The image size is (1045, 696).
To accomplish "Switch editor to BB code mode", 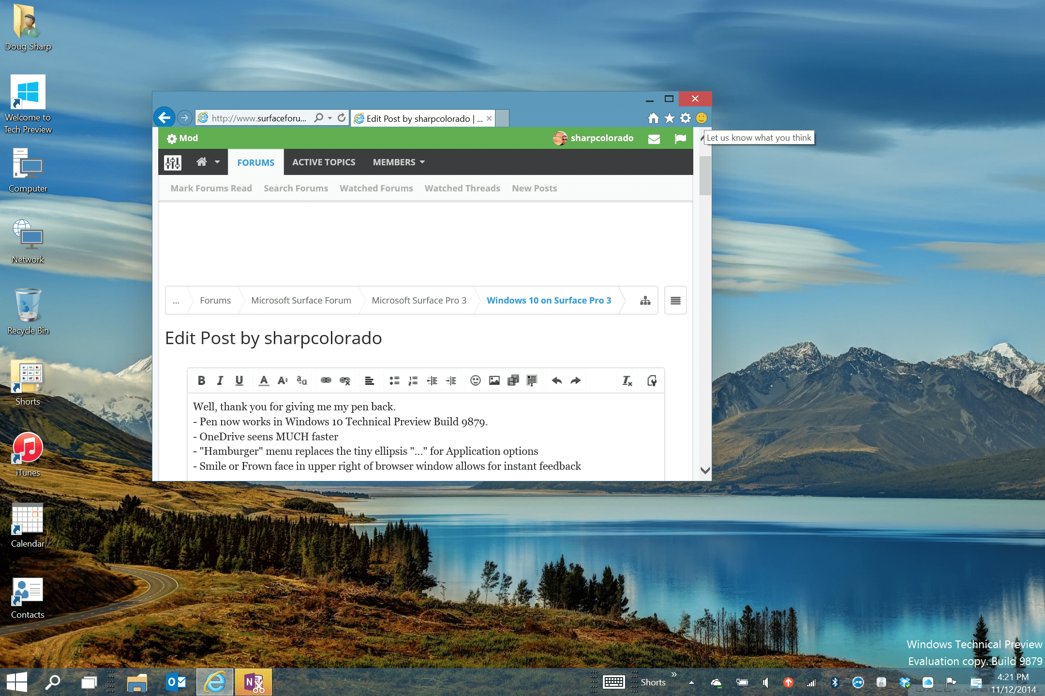I will (652, 381).
